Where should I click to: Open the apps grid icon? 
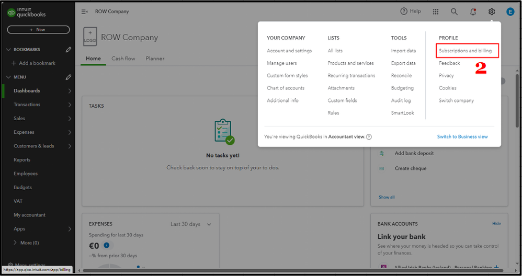[x=436, y=11]
